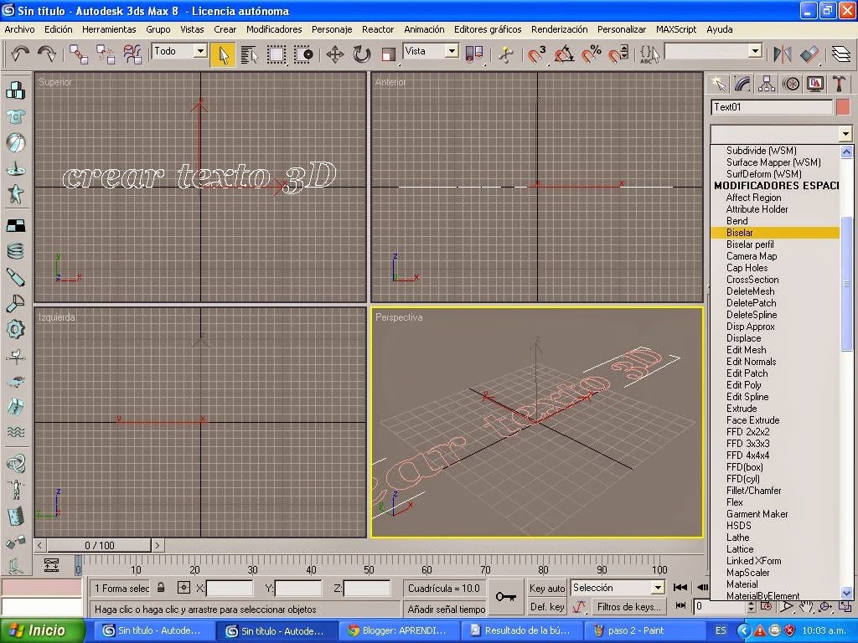The image size is (858, 643).
Task: Click the Filtros de keys button
Action: 628,607
